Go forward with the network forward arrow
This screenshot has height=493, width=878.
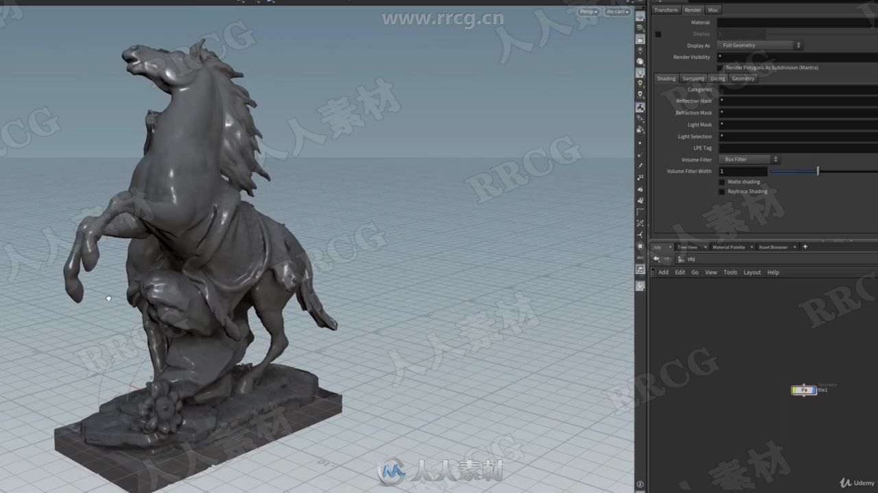[x=667, y=259]
